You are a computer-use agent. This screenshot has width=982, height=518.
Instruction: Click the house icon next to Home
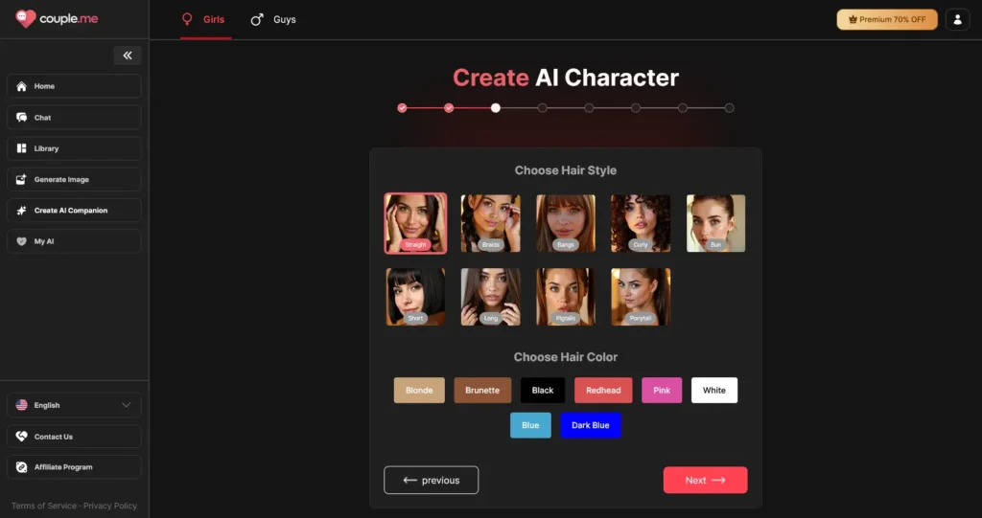21,86
